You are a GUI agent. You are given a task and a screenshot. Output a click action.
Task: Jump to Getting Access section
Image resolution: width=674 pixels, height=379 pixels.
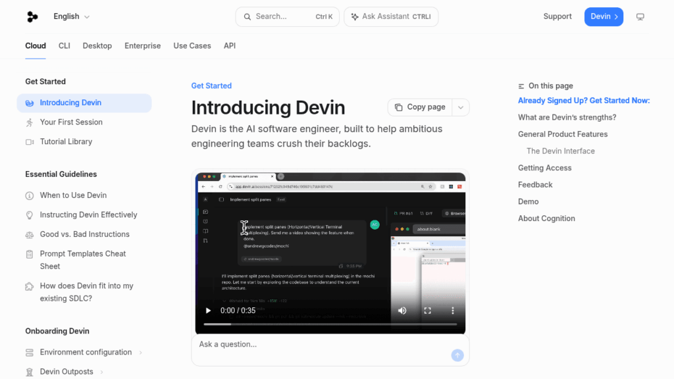tap(544, 168)
